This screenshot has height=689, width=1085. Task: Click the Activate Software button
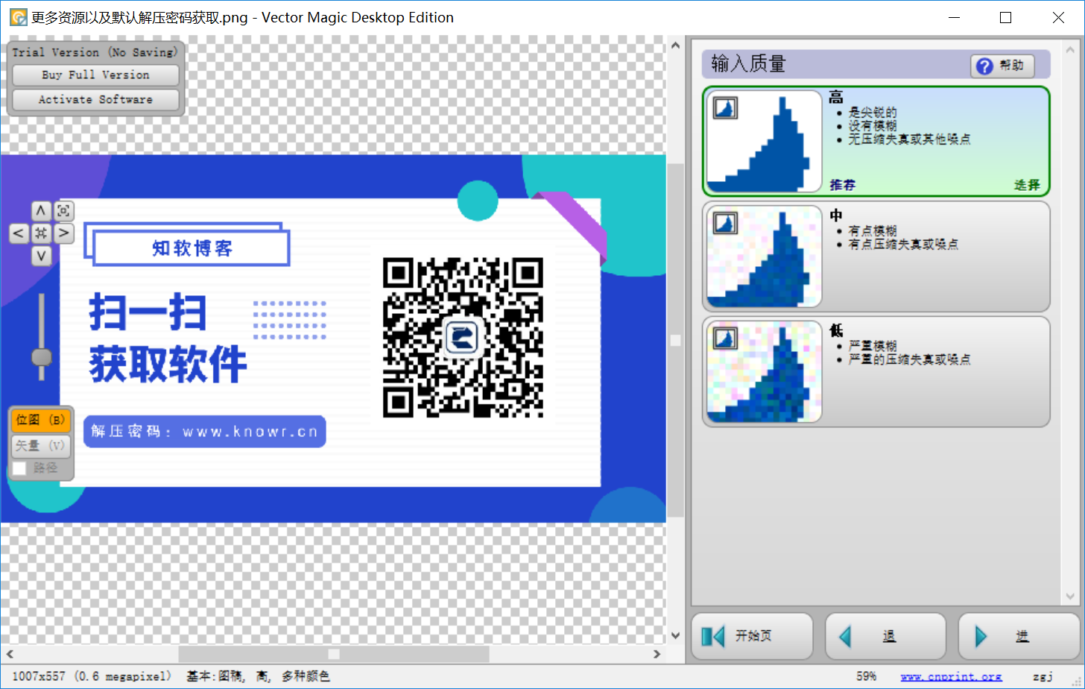pyautogui.click(x=95, y=100)
